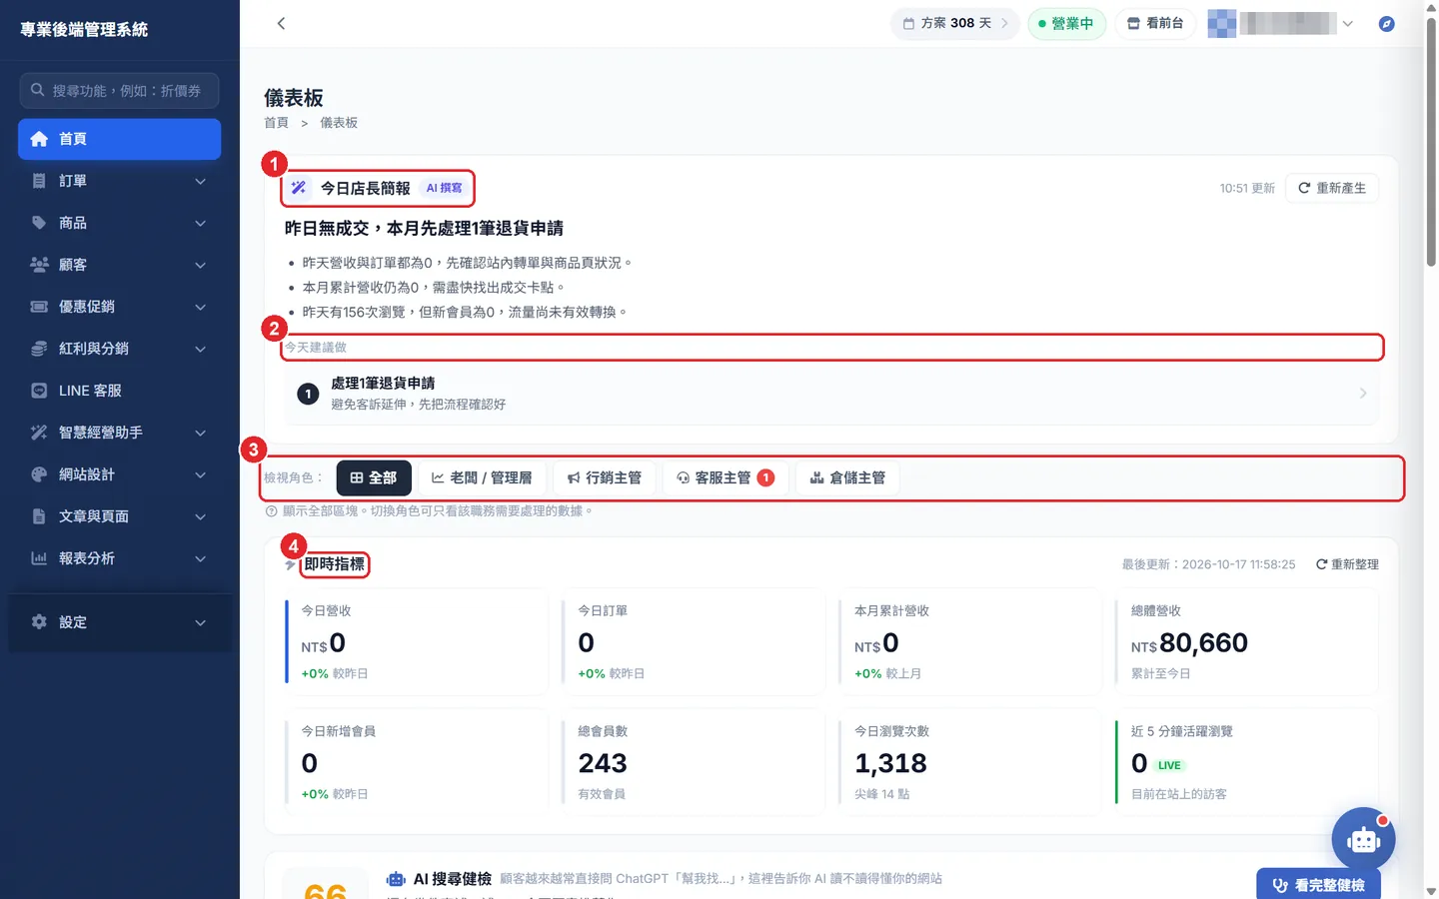This screenshot has width=1439, height=899.
Task: Click the 商品 tag icon
Action: (x=39, y=223)
